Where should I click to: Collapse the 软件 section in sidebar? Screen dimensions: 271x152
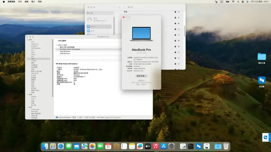click(28, 107)
